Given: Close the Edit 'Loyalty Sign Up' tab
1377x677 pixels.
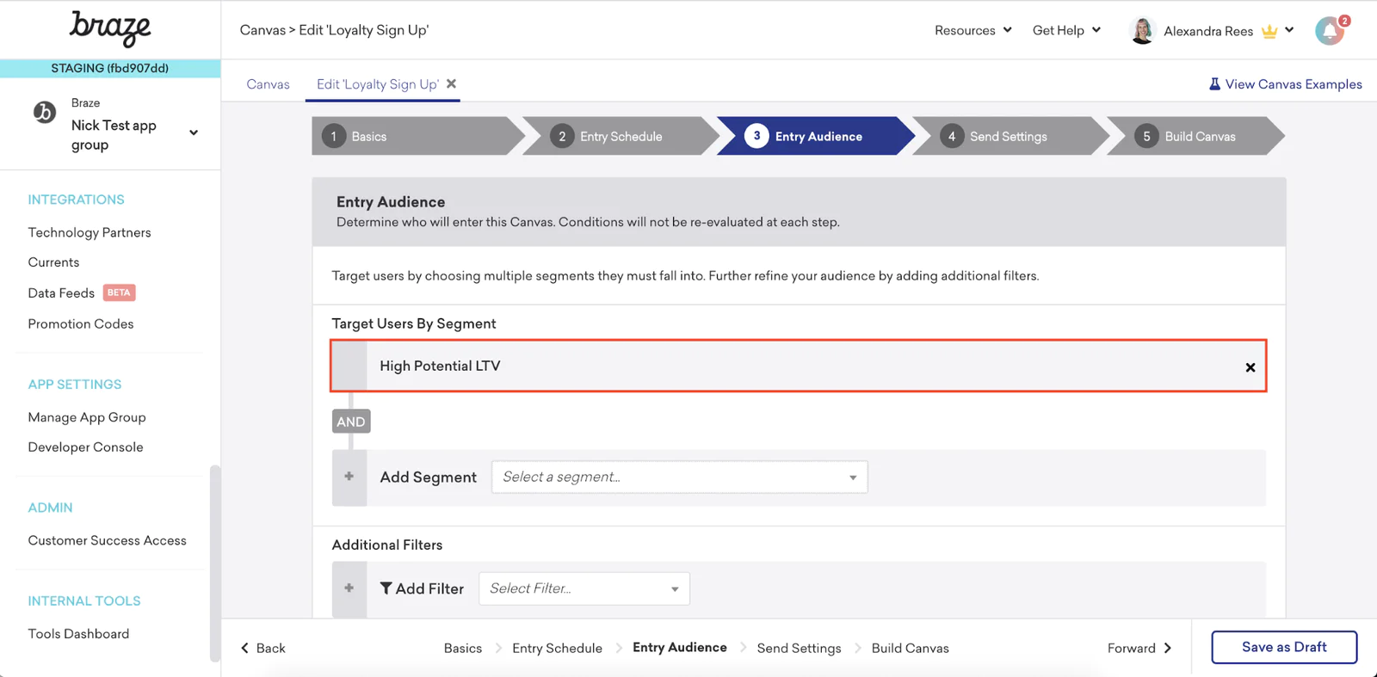Looking at the screenshot, I should (451, 83).
